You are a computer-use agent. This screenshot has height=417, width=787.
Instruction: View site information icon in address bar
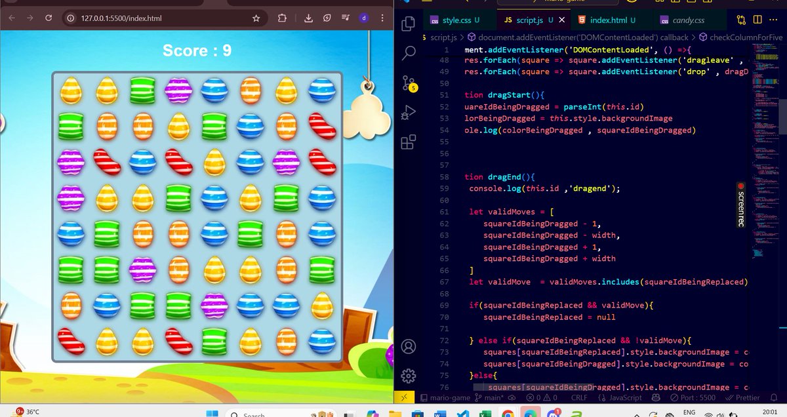point(71,18)
